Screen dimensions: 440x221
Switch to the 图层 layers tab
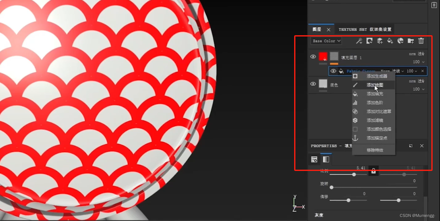317,30
